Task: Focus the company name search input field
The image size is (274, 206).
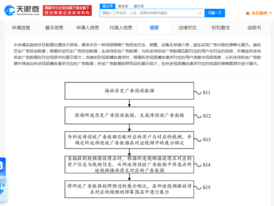Action: coord(152,13)
